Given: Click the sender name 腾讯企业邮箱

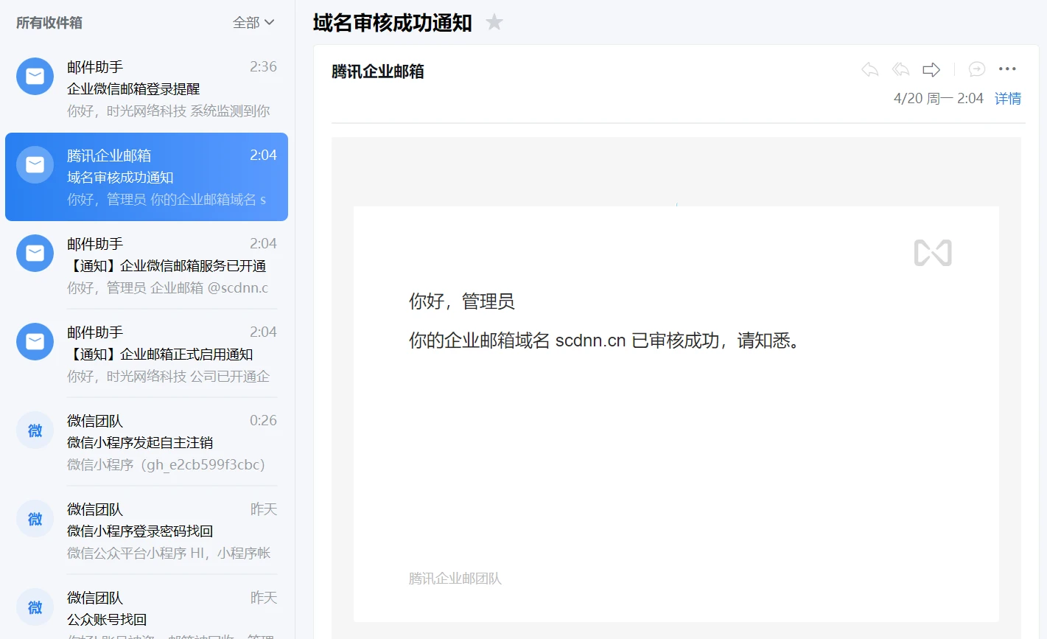Looking at the screenshot, I should coord(377,71).
